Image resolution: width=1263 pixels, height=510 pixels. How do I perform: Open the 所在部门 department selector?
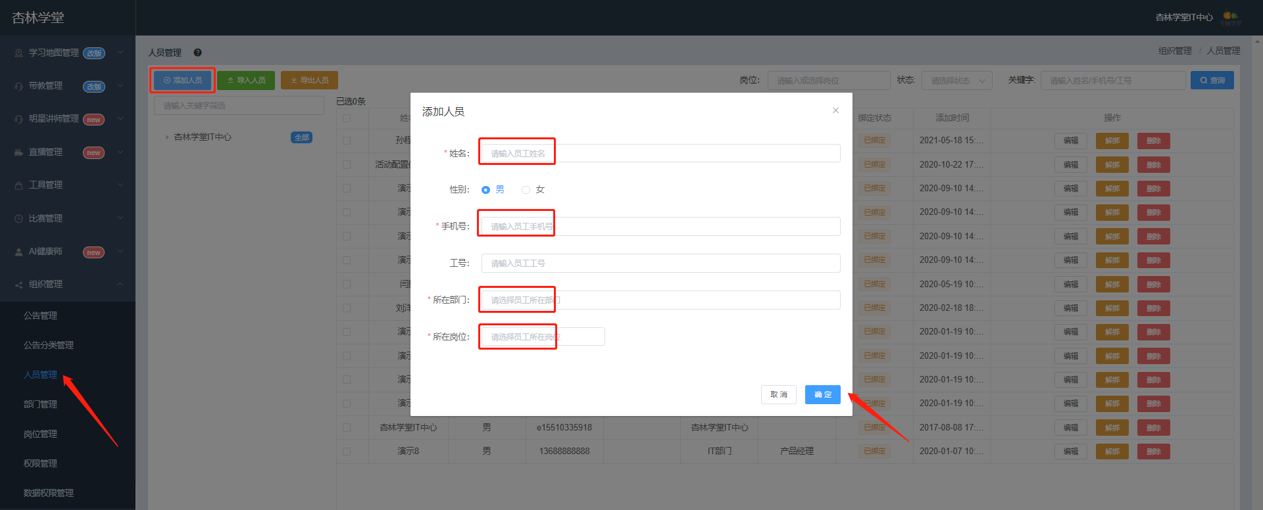click(x=660, y=300)
